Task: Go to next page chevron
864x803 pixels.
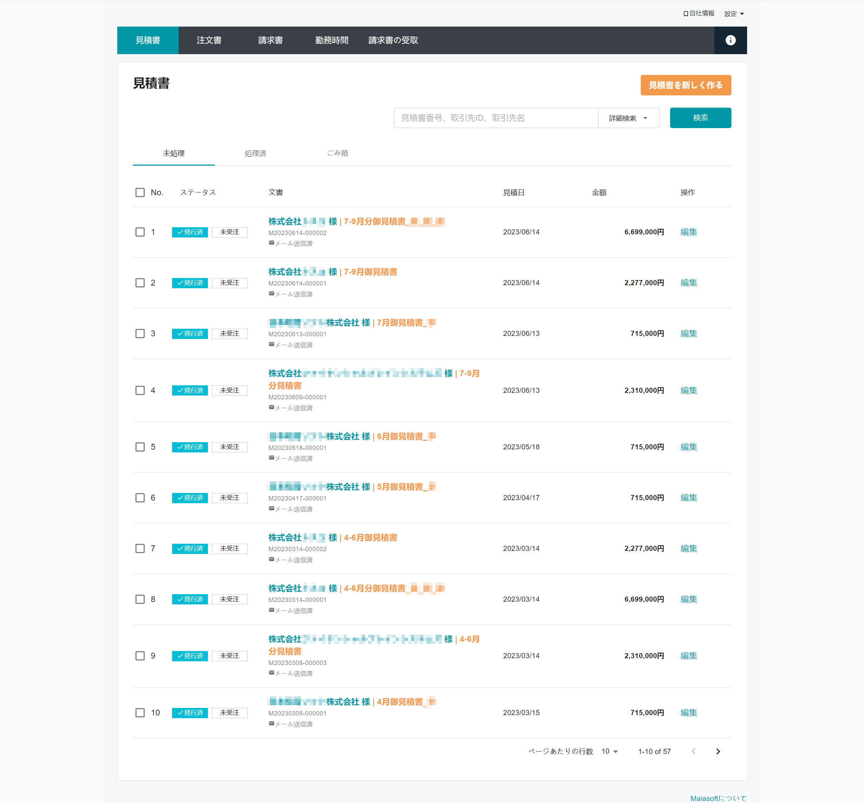Action: point(718,751)
